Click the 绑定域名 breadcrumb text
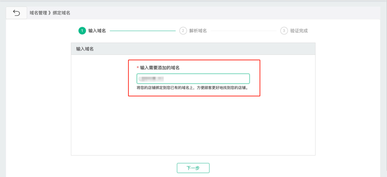The width and height of the screenshot is (387, 177). click(62, 13)
